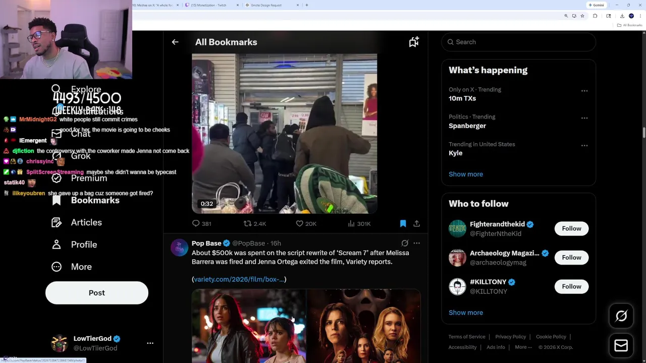Show more accounts under Who to follow
The image size is (646, 363).
pos(466,313)
